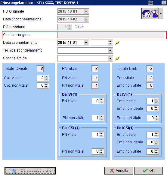Screen dimensions: 167x176
Task: Increase Da ICSI Emb ideale count
Action: pos(156,133)
